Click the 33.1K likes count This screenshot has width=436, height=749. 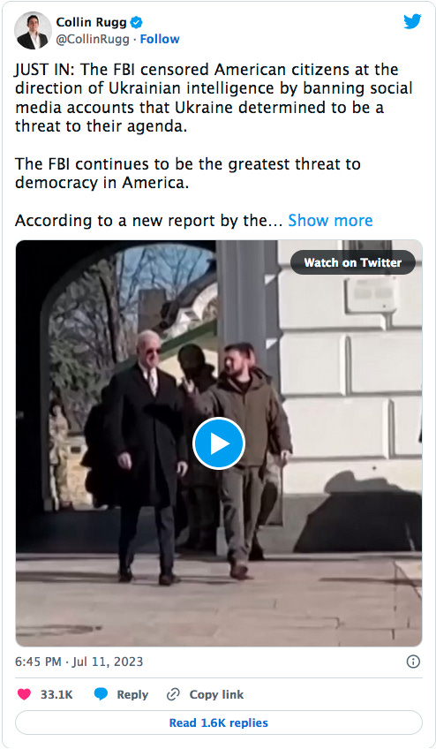coord(56,694)
